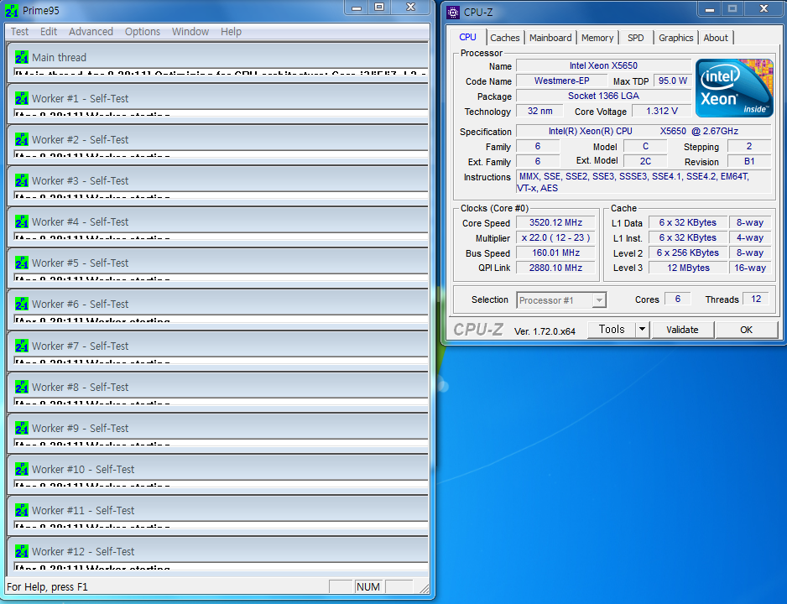Click the 95.0 W Max TDP value

pos(673,81)
